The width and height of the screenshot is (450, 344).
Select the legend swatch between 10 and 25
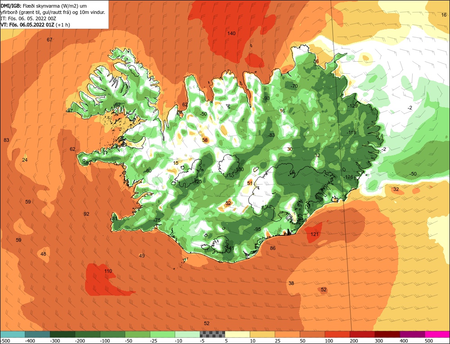click(x=262, y=334)
